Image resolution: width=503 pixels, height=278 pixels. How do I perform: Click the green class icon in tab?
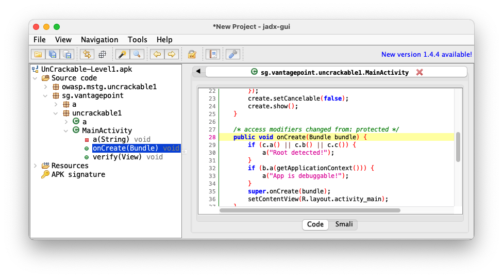click(254, 72)
